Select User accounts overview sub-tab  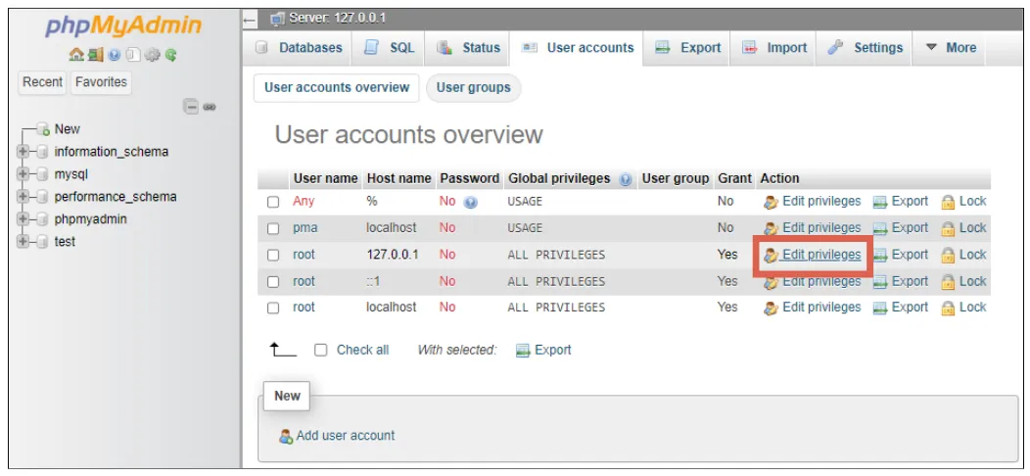[337, 88]
